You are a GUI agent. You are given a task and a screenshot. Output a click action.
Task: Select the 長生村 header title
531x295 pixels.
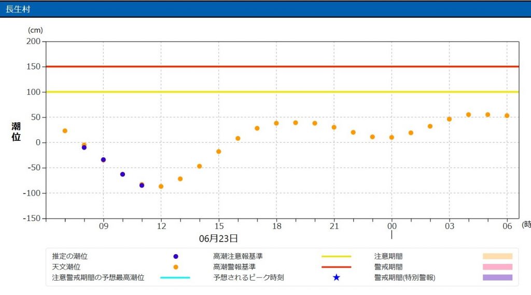tap(18, 9)
